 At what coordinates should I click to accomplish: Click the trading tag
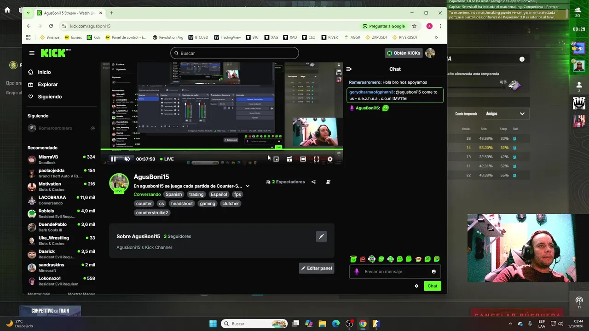(196, 194)
